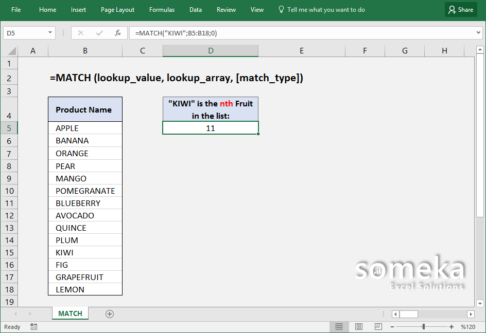Image resolution: width=486 pixels, height=333 pixels.
Task: Click the Share button
Action: pos(460,9)
